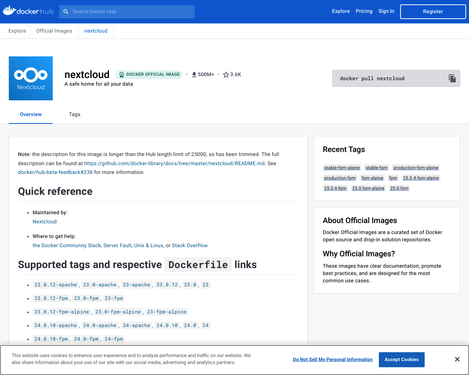Focus the Search Docker Hub field
Viewport: 469px width, 375px height.
point(127,12)
